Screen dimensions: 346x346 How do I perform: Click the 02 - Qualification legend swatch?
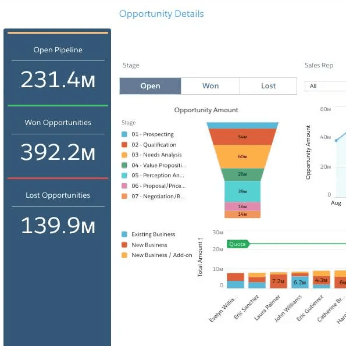click(124, 145)
